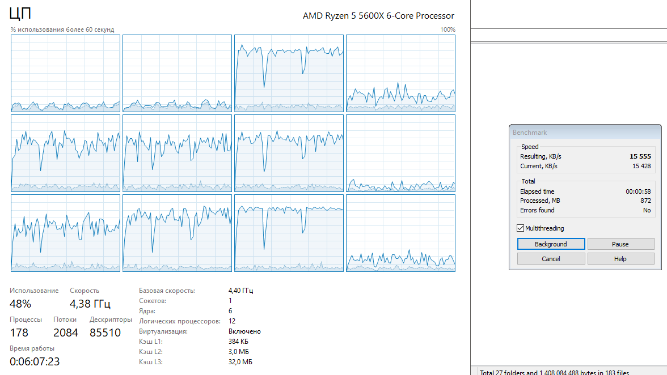This screenshot has width=667, height=375.
Task: Toggle the Multithreading checkbox
Action: 520,228
